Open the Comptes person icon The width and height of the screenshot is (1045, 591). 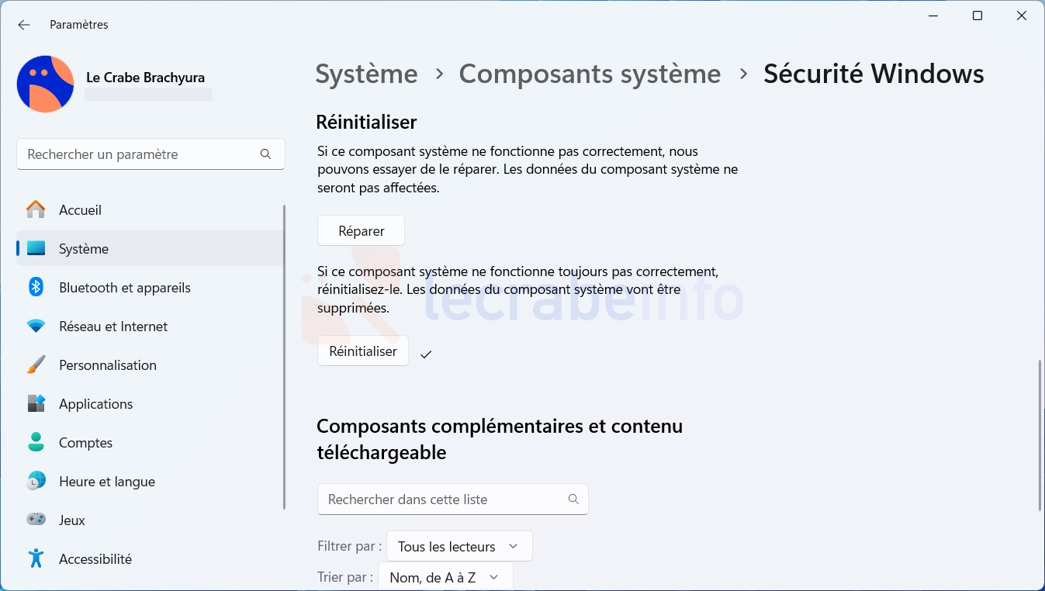(x=36, y=442)
